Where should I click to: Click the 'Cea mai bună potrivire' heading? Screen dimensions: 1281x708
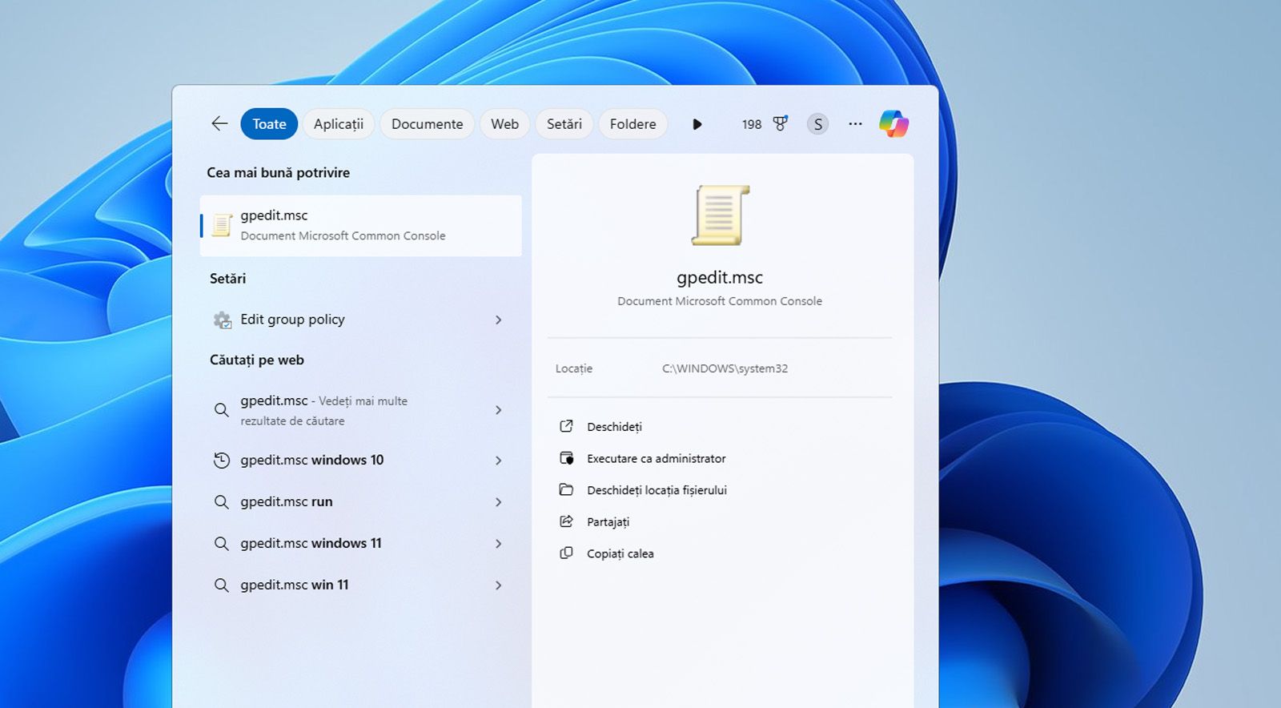click(278, 172)
